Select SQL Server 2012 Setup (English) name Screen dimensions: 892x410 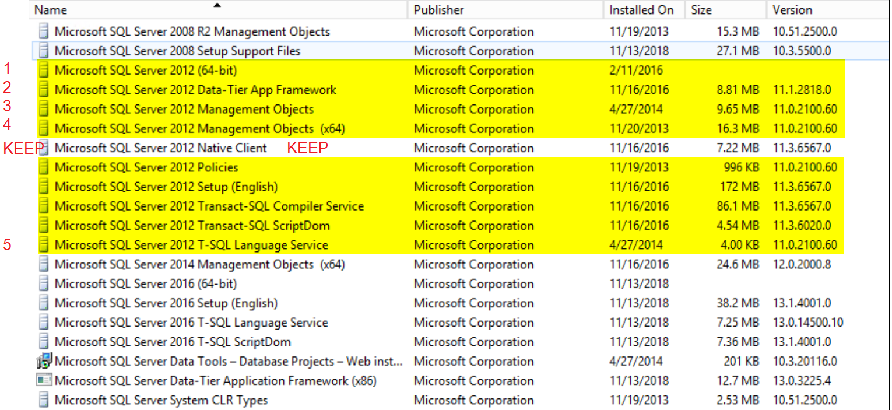point(166,187)
